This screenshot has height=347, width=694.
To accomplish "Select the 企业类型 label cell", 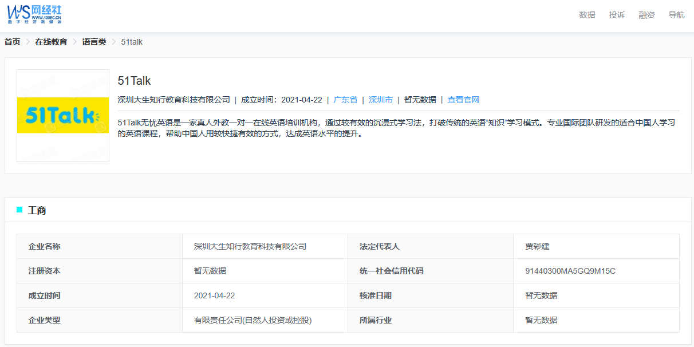I will point(100,320).
